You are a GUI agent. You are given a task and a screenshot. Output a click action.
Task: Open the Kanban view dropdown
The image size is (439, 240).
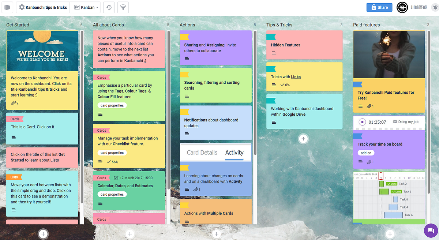click(x=86, y=7)
